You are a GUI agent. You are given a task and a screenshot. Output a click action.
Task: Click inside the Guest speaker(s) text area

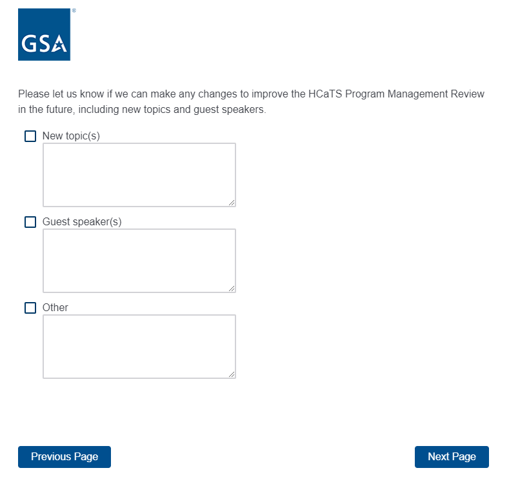pyautogui.click(x=139, y=260)
